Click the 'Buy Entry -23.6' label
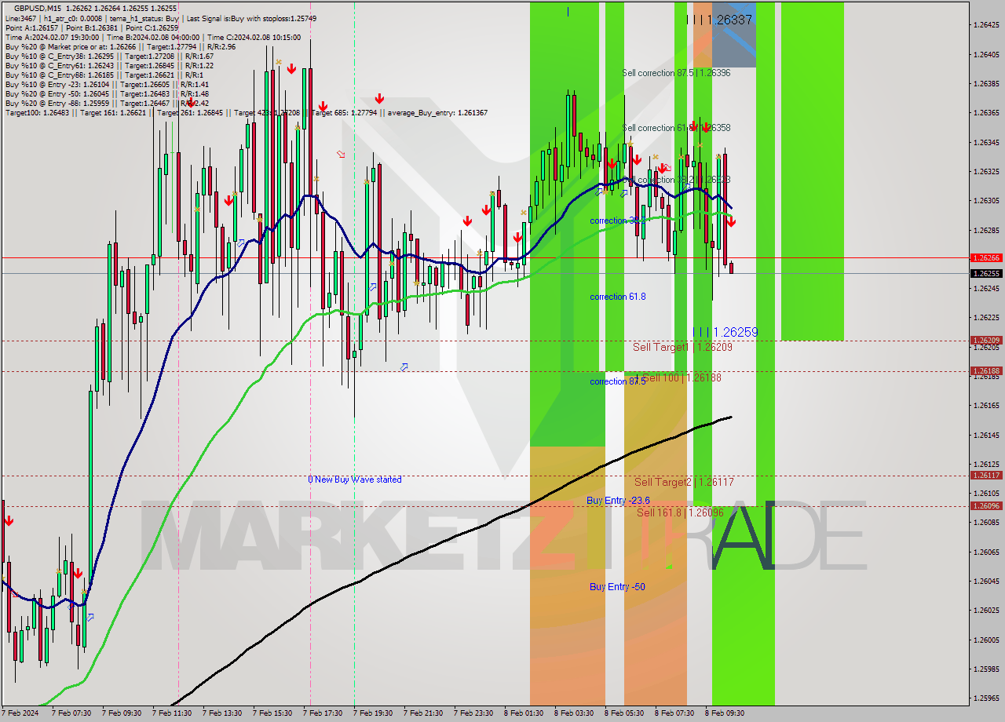The width and height of the screenshot is (1005, 722). [618, 501]
